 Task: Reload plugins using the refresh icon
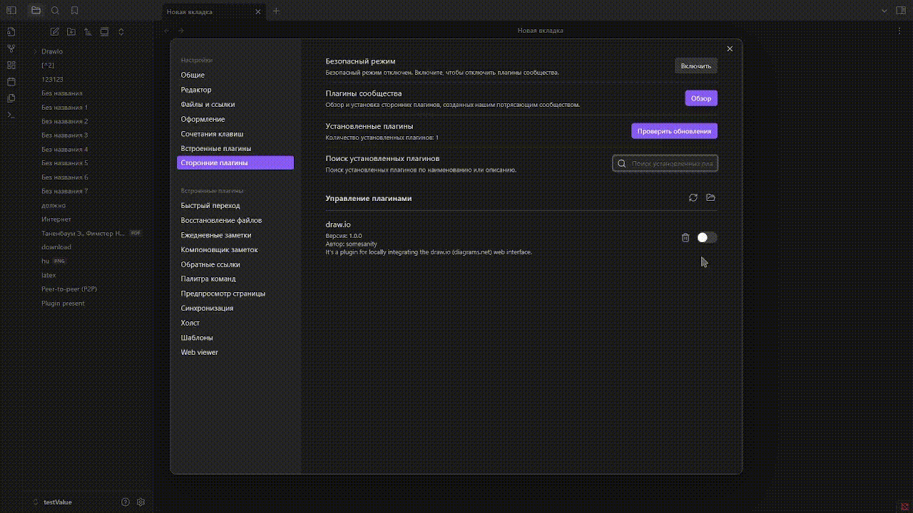pos(693,197)
